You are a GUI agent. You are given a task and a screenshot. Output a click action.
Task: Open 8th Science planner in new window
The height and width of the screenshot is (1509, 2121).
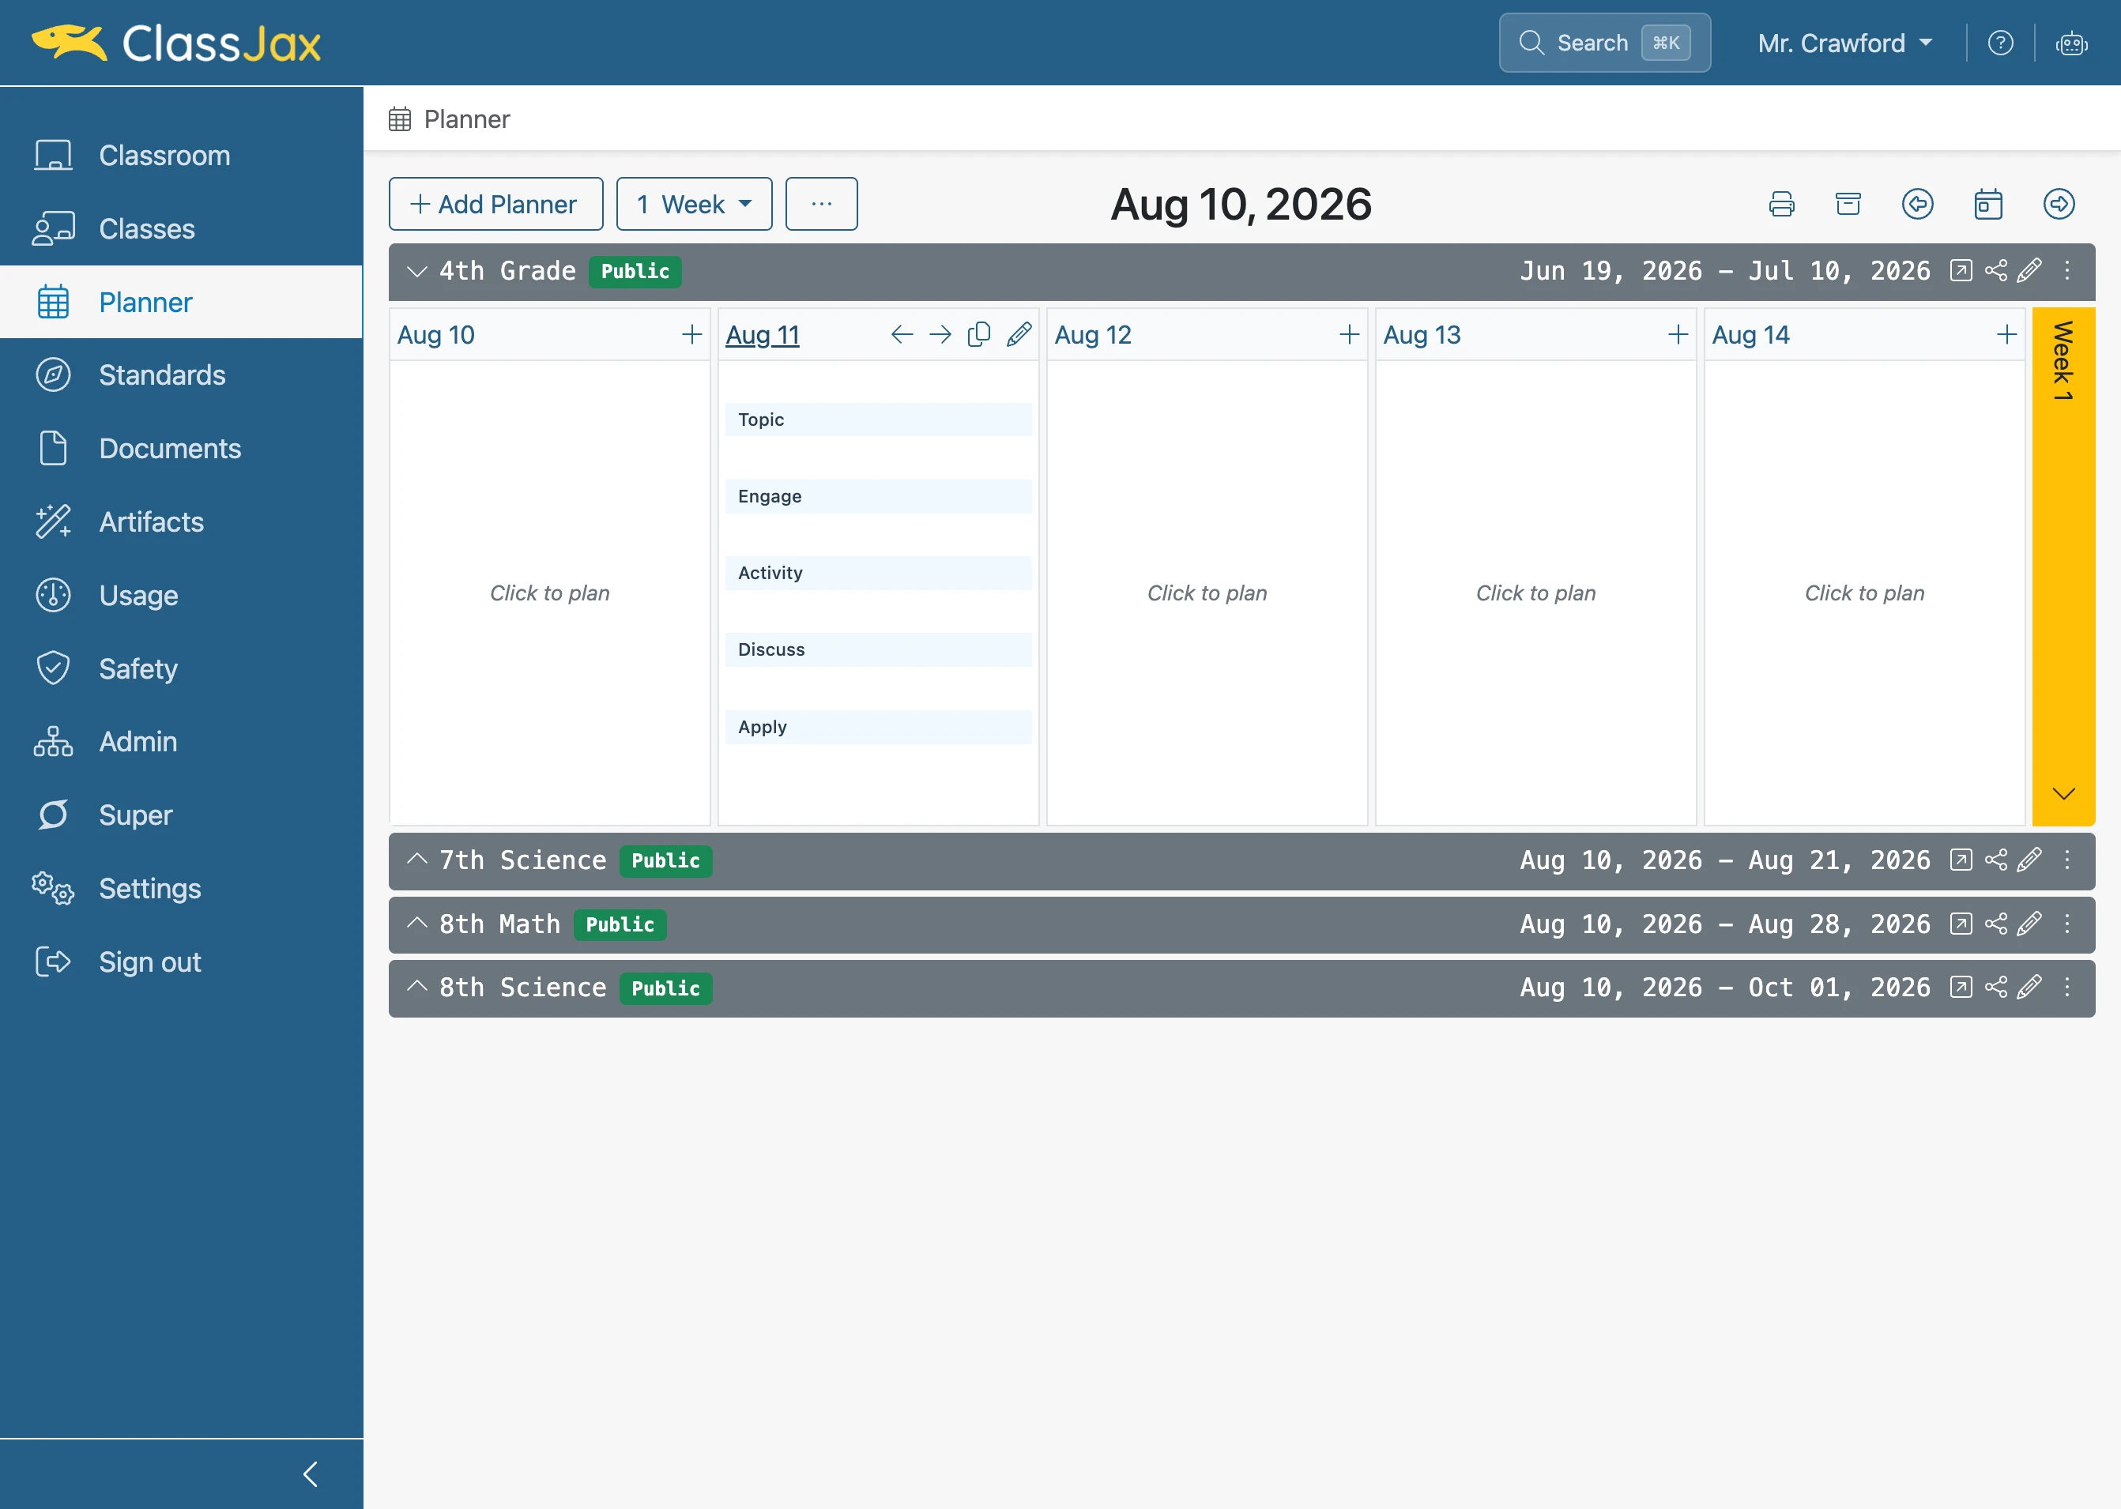(x=1961, y=987)
